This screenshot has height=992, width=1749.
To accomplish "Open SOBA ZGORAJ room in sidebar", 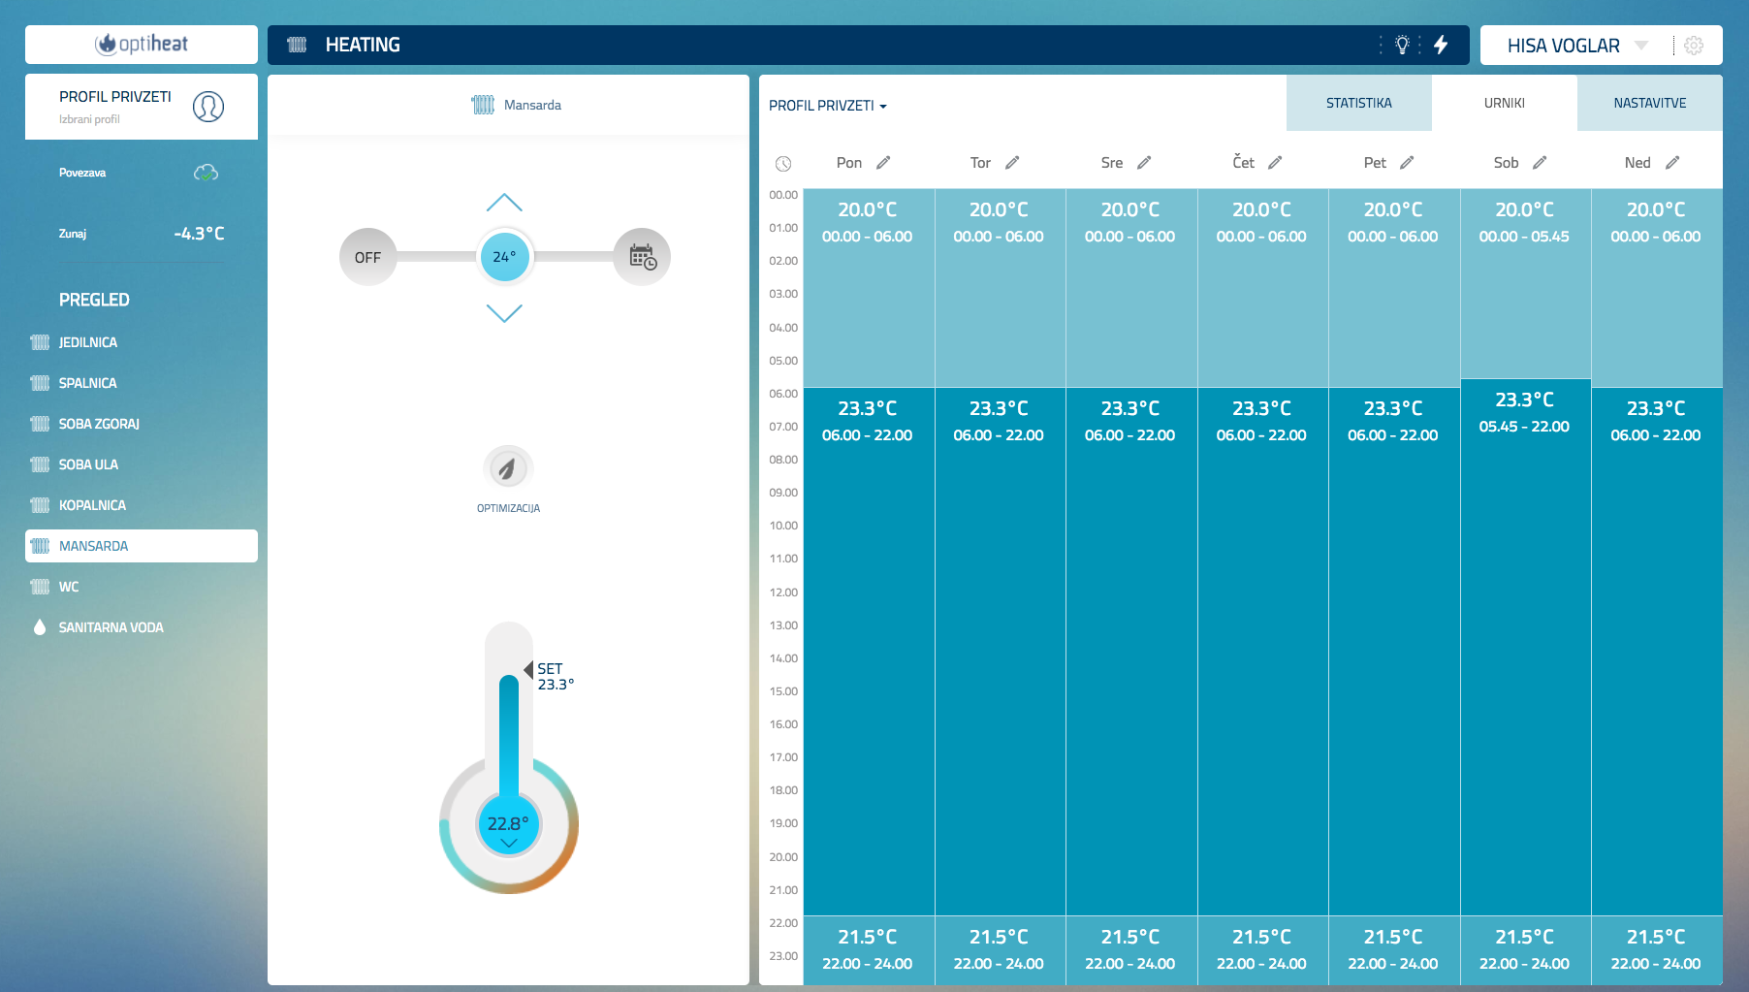I will [x=142, y=424].
